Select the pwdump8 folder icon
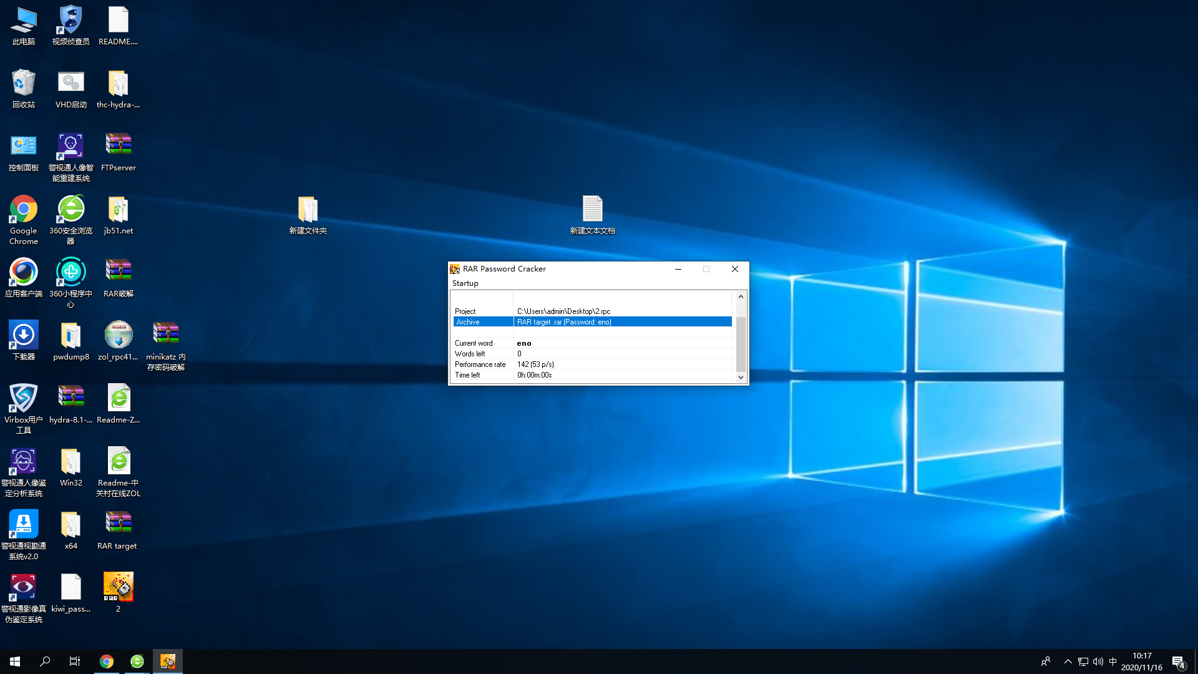Image resolution: width=1198 pixels, height=674 pixels. click(71, 335)
